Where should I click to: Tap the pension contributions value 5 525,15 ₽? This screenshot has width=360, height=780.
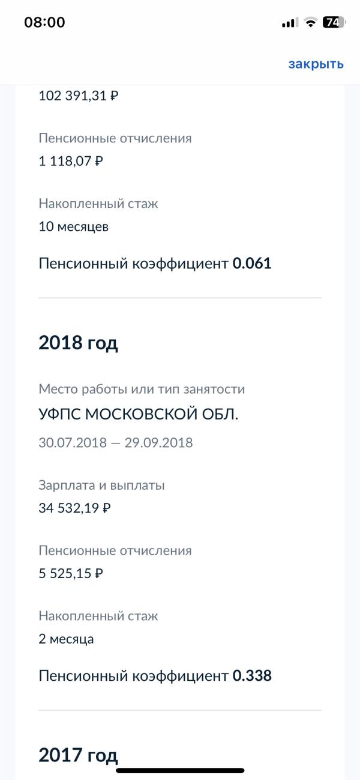pyautogui.click(x=71, y=573)
